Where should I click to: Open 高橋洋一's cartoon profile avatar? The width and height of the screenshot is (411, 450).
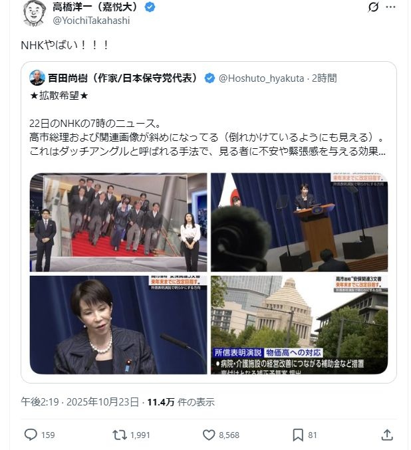pyautogui.click(x=34, y=13)
